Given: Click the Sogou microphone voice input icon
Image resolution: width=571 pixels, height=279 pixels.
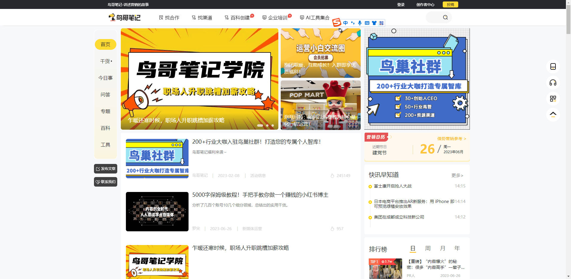Looking at the screenshot, I should click(360, 23).
